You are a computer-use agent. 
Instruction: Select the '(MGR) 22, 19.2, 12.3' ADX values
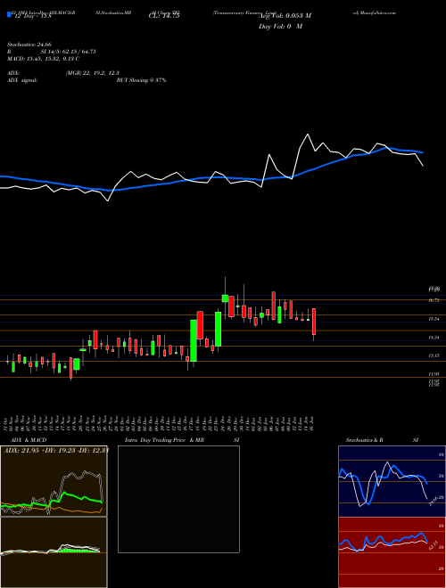(x=93, y=73)
